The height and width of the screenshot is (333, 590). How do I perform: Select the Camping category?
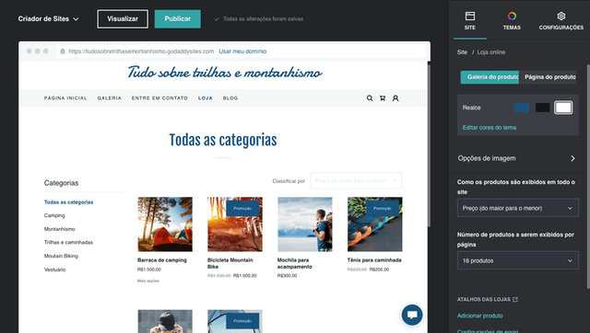pos(54,215)
